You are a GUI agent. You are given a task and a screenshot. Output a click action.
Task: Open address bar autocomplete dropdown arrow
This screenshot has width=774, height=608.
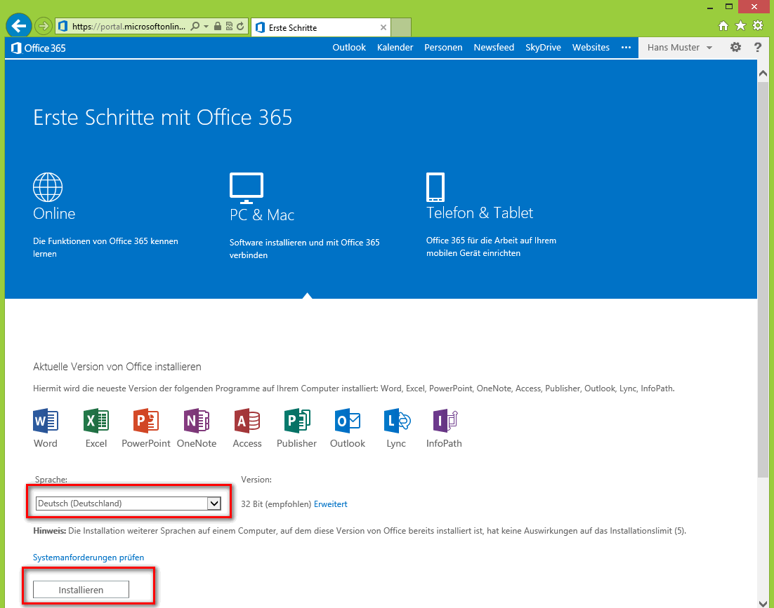coord(206,26)
